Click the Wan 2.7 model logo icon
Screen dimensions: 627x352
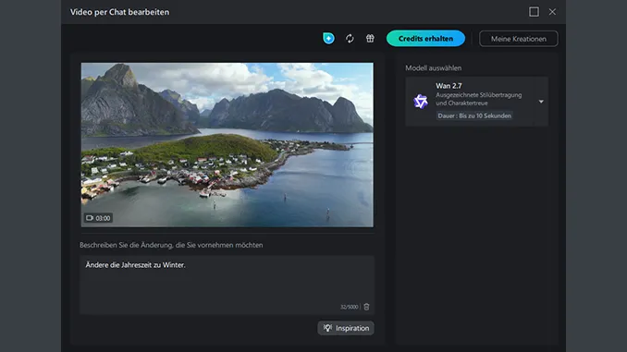[420, 102]
